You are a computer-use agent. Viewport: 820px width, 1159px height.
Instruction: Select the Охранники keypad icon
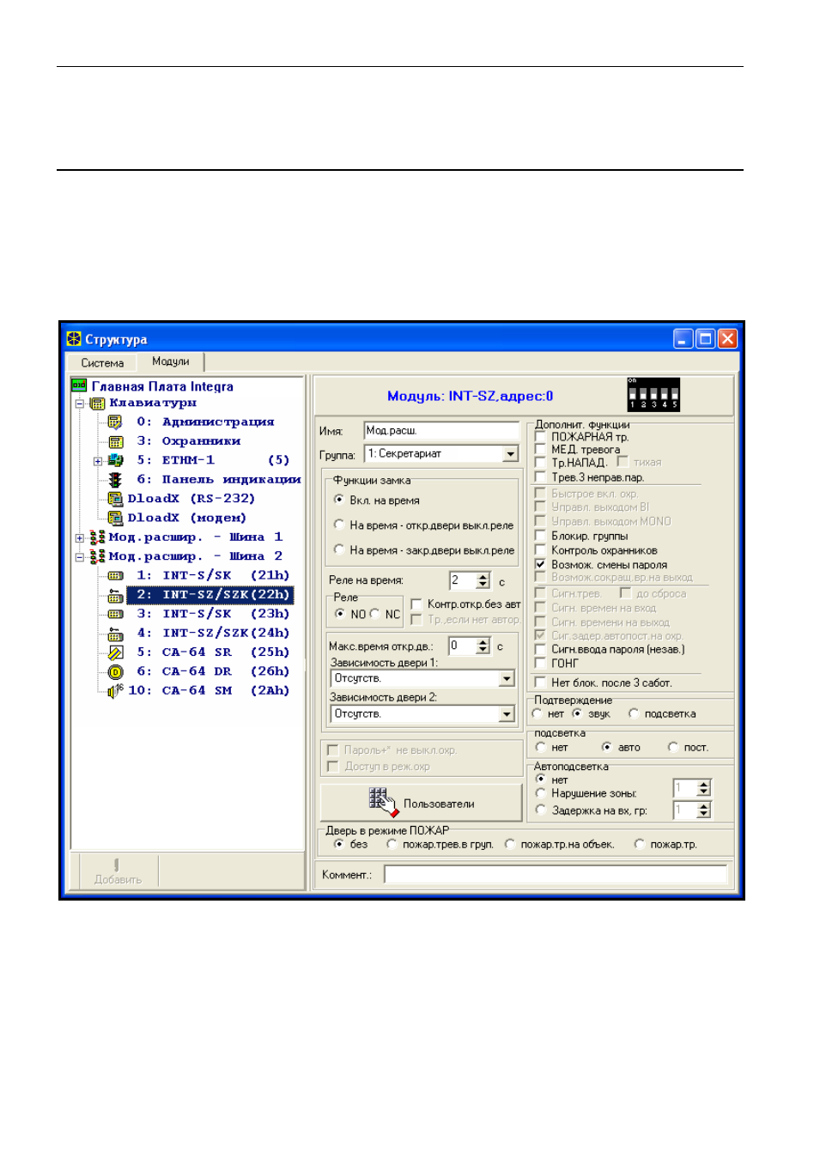(115, 441)
